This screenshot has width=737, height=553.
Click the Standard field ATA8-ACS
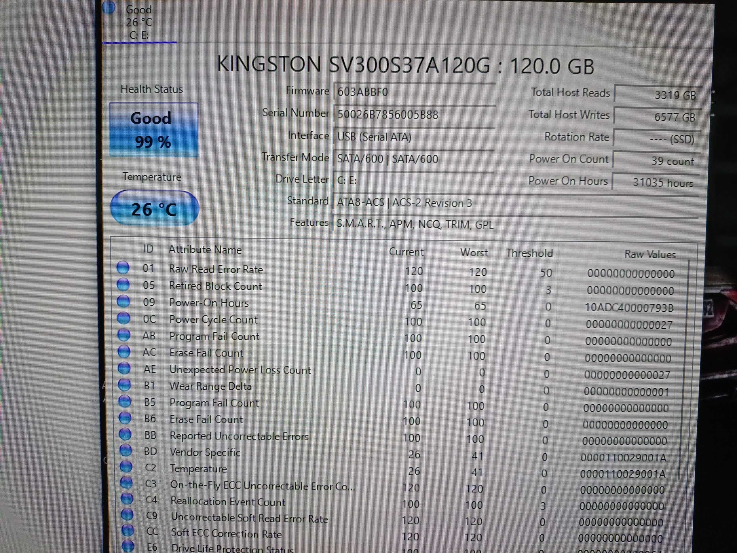click(x=515, y=203)
